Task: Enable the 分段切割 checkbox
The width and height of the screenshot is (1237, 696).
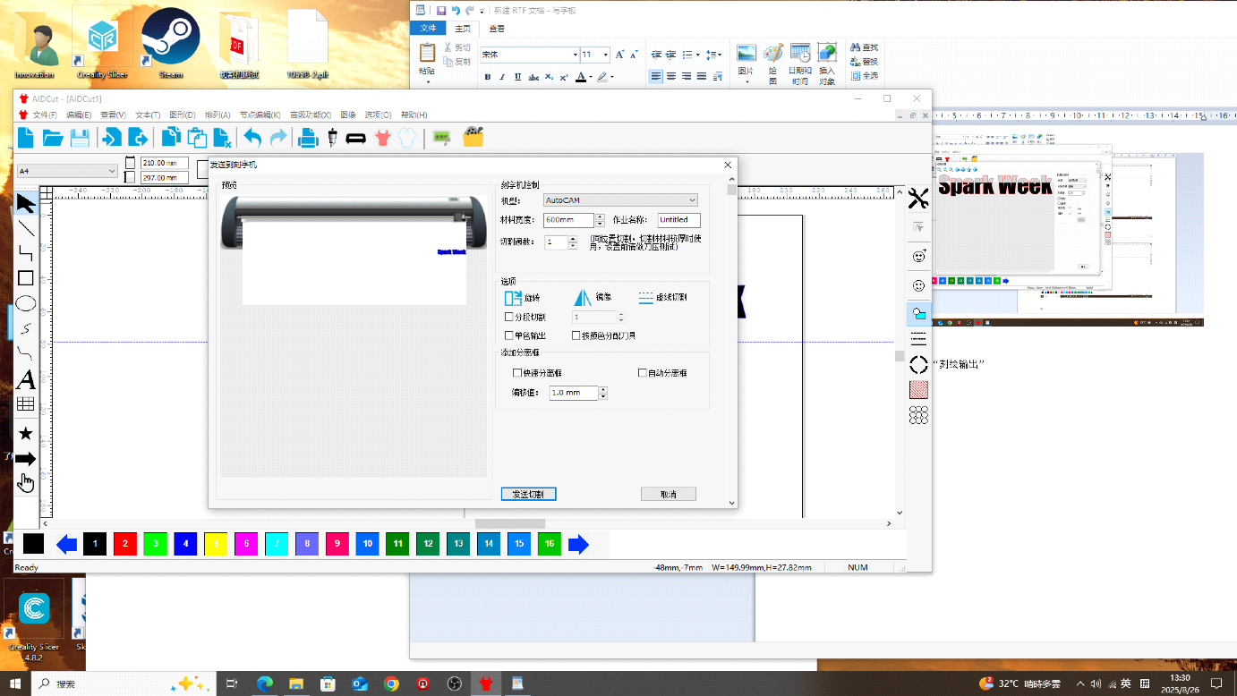Action: click(509, 317)
